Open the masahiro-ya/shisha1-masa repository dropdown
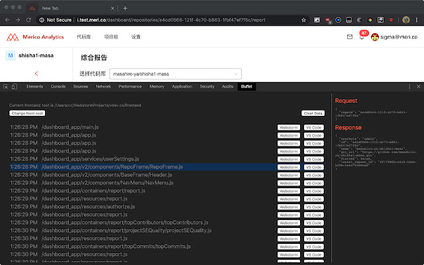Screen dimensions: 424x265 pos(176,74)
